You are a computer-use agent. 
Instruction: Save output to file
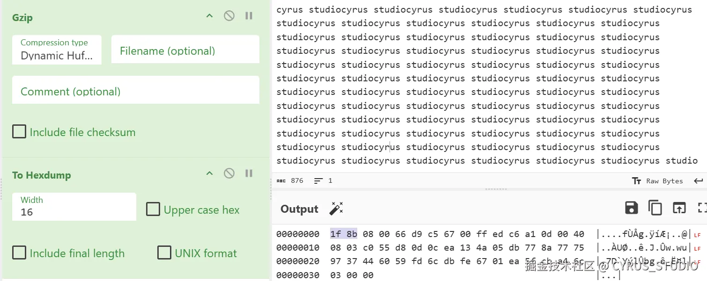tap(632, 208)
